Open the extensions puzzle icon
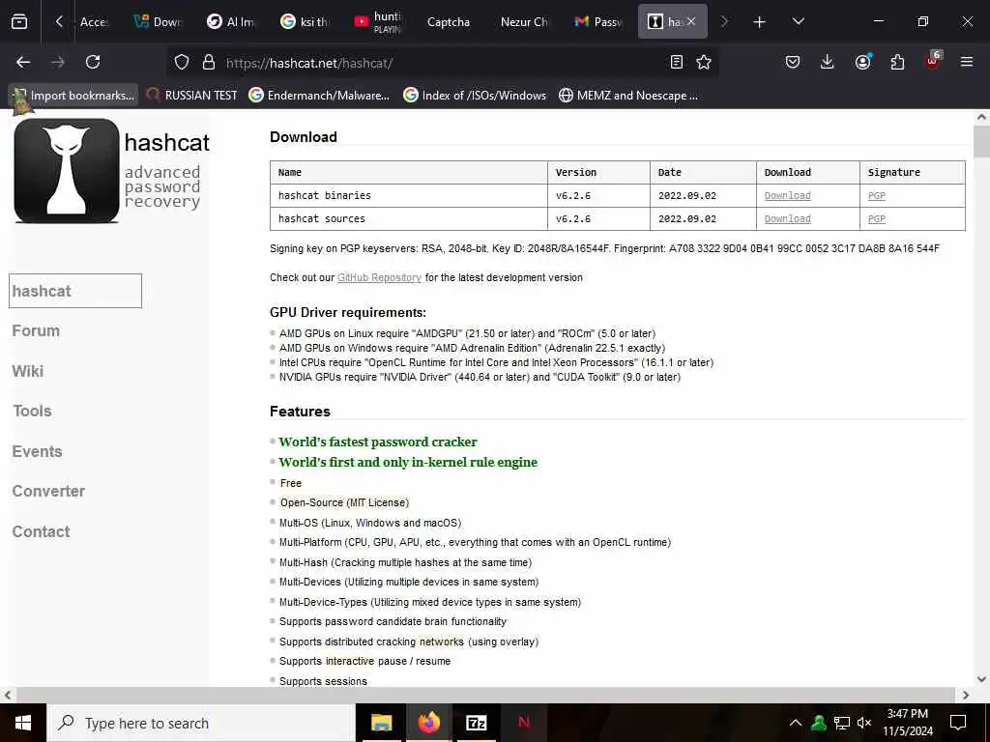This screenshot has height=742, width=990. [897, 62]
